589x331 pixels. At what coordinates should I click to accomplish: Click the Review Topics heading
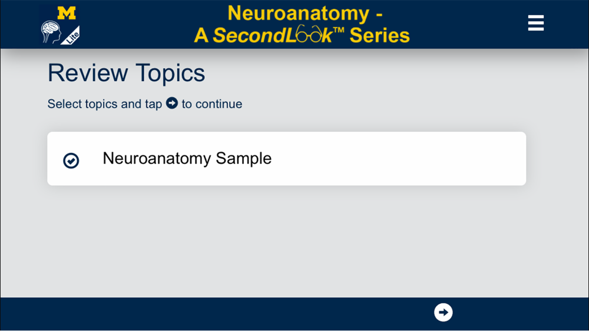click(x=126, y=73)
